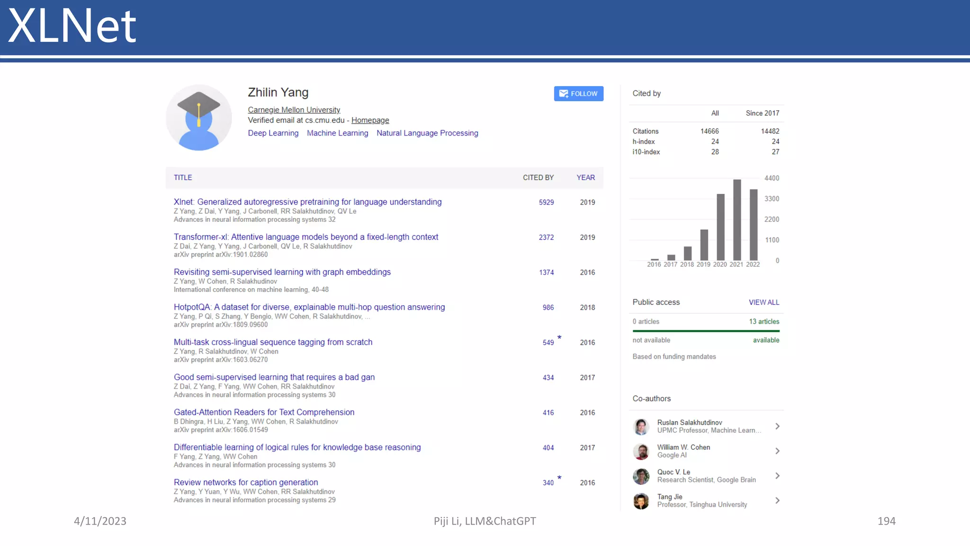Open the Xlnet paper title link
Viewport: 970px width, 546px height.
tap(307, 202)
